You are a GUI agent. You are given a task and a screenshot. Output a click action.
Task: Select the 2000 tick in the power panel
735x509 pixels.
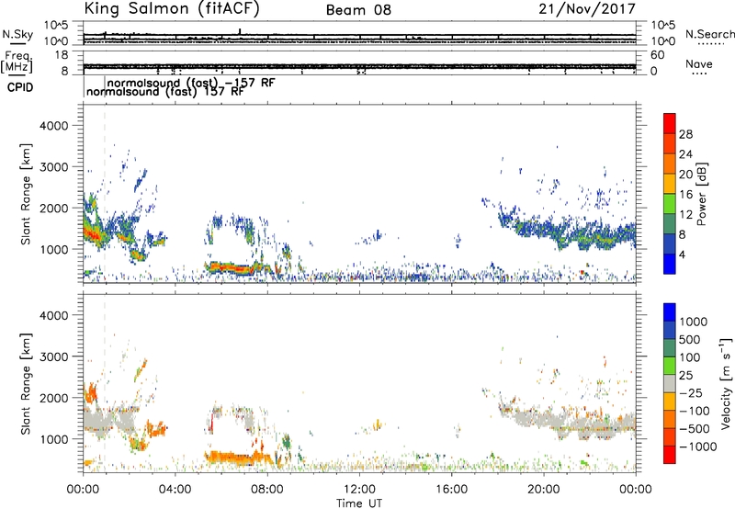click(x=54, y=208)
